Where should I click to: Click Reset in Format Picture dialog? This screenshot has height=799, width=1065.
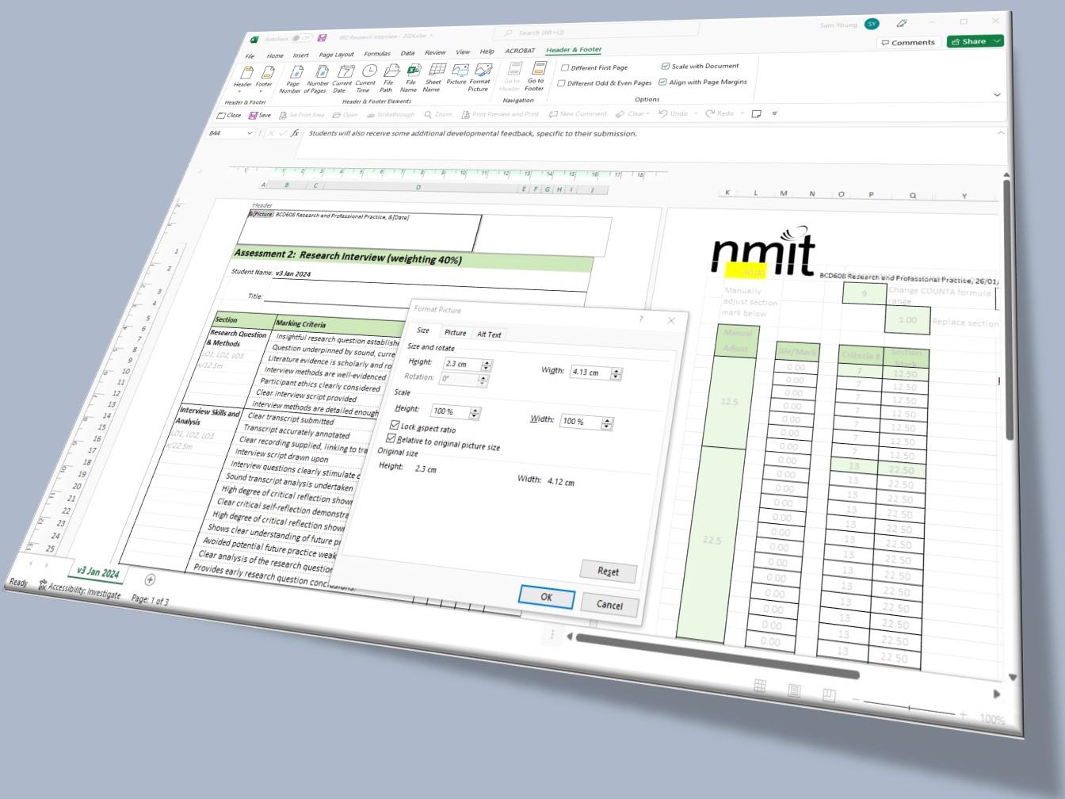point(608,572)
